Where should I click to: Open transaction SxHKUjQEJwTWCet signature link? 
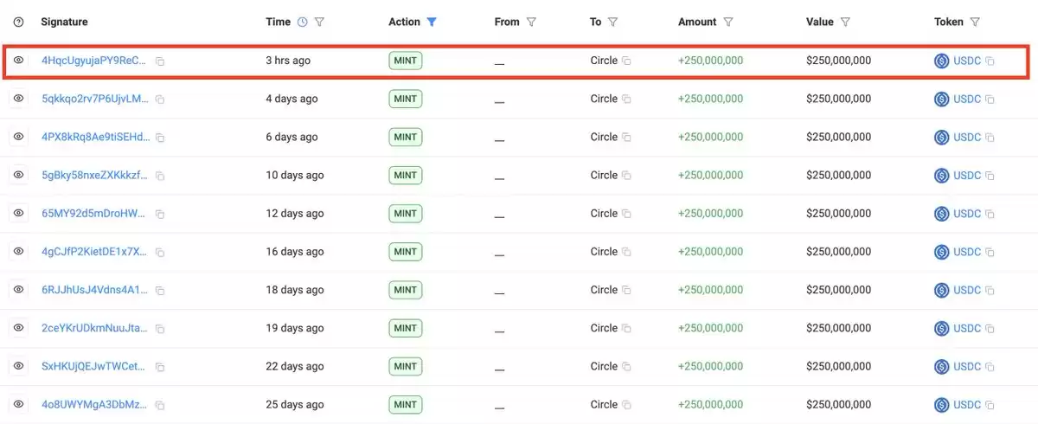click(94, 366)
